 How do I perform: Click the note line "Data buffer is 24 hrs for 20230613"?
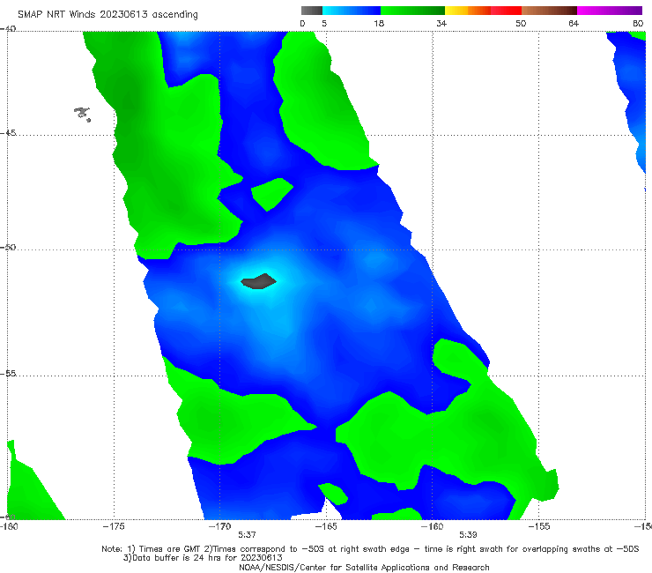(x=203, y=558)
